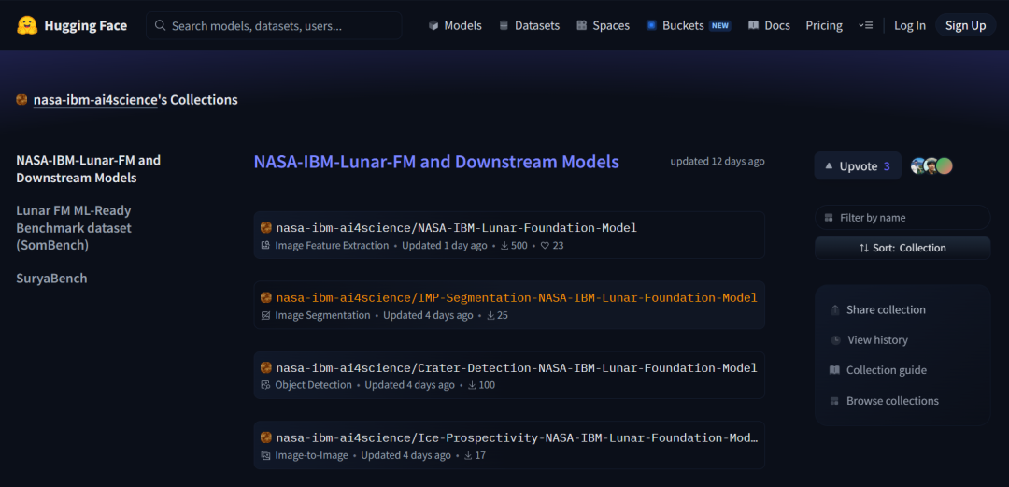This screenshot has height=487, width=1009.
Task: Click the heart likes icon showing 23
Action: point(545,246)
